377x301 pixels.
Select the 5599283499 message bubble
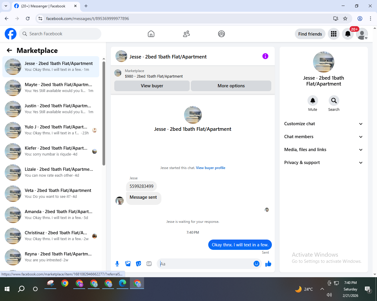(x=141, y=186)
